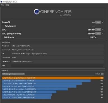
Task: Select the orange Core i7-7820HK ranking bar
Action: [x=53, y=78]
